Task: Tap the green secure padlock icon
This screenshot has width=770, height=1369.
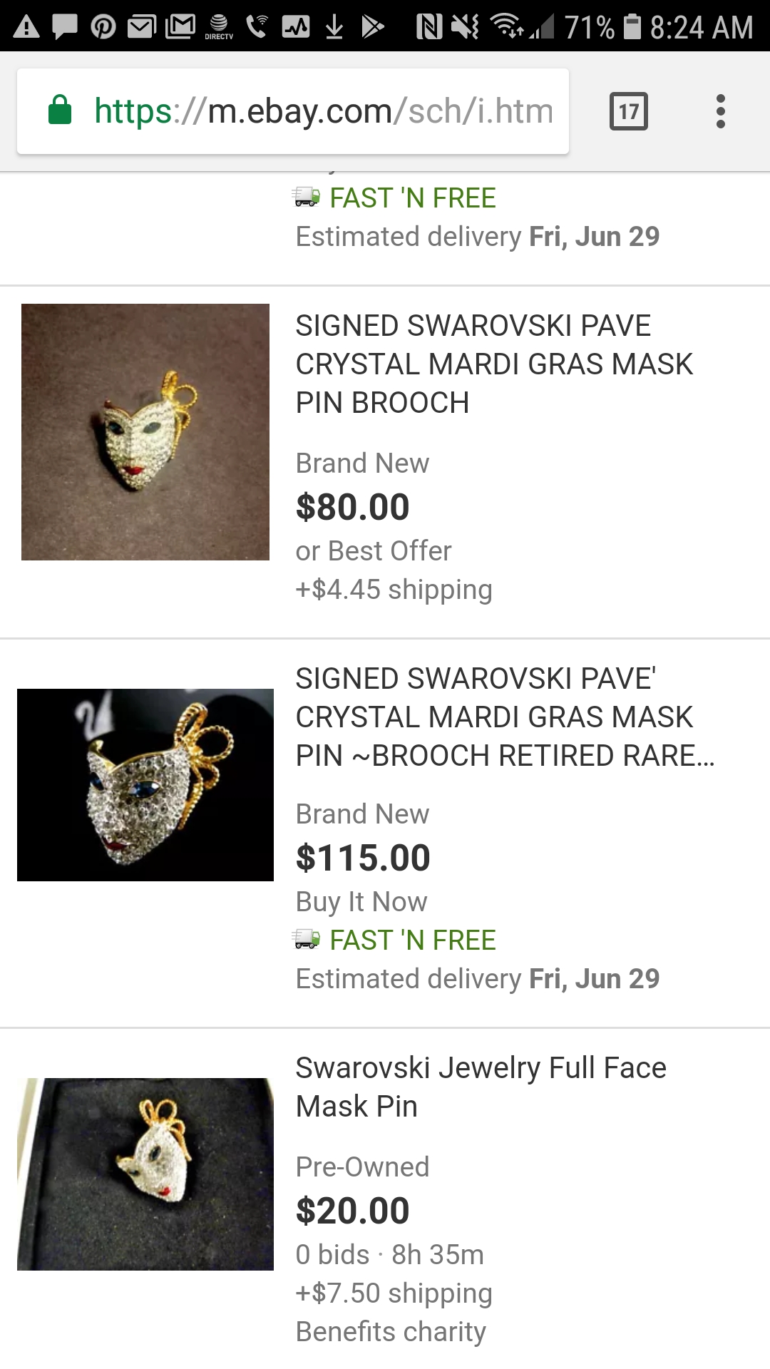Action: coord(60,111)
